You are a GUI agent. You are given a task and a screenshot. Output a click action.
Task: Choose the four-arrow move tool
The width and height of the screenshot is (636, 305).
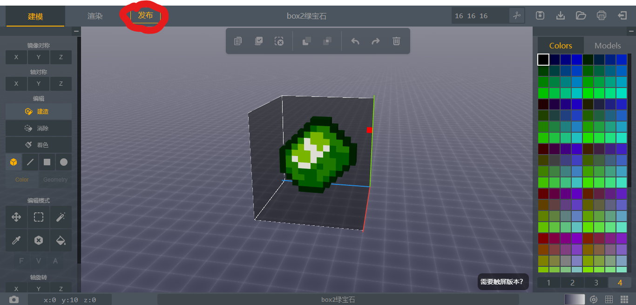coord(16,217)
